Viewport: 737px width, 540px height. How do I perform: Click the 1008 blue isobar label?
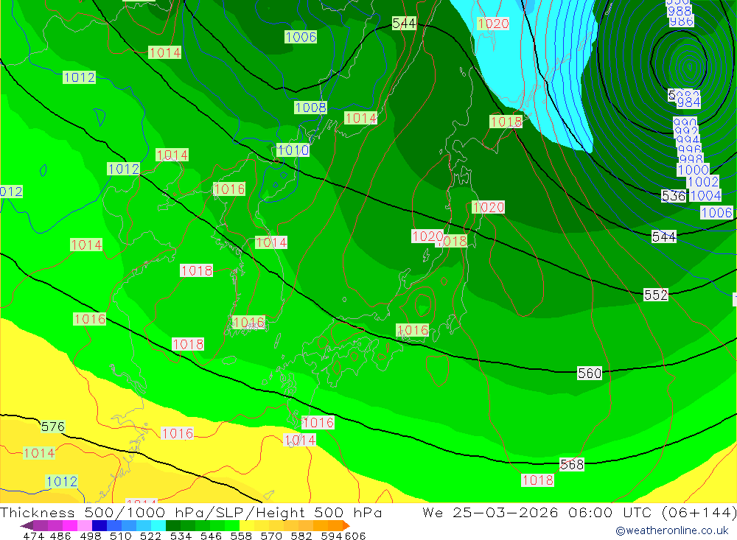[x=311, y=108]
